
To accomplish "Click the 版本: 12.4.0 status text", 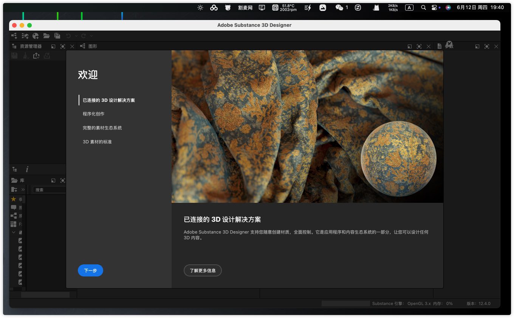I will pos(478,303).
